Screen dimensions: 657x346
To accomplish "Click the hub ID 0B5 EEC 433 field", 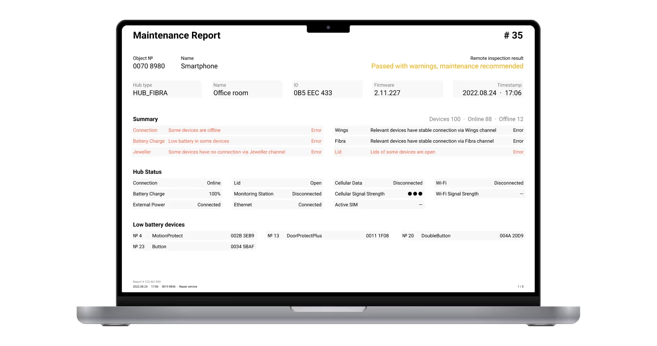I will point(327,89).
